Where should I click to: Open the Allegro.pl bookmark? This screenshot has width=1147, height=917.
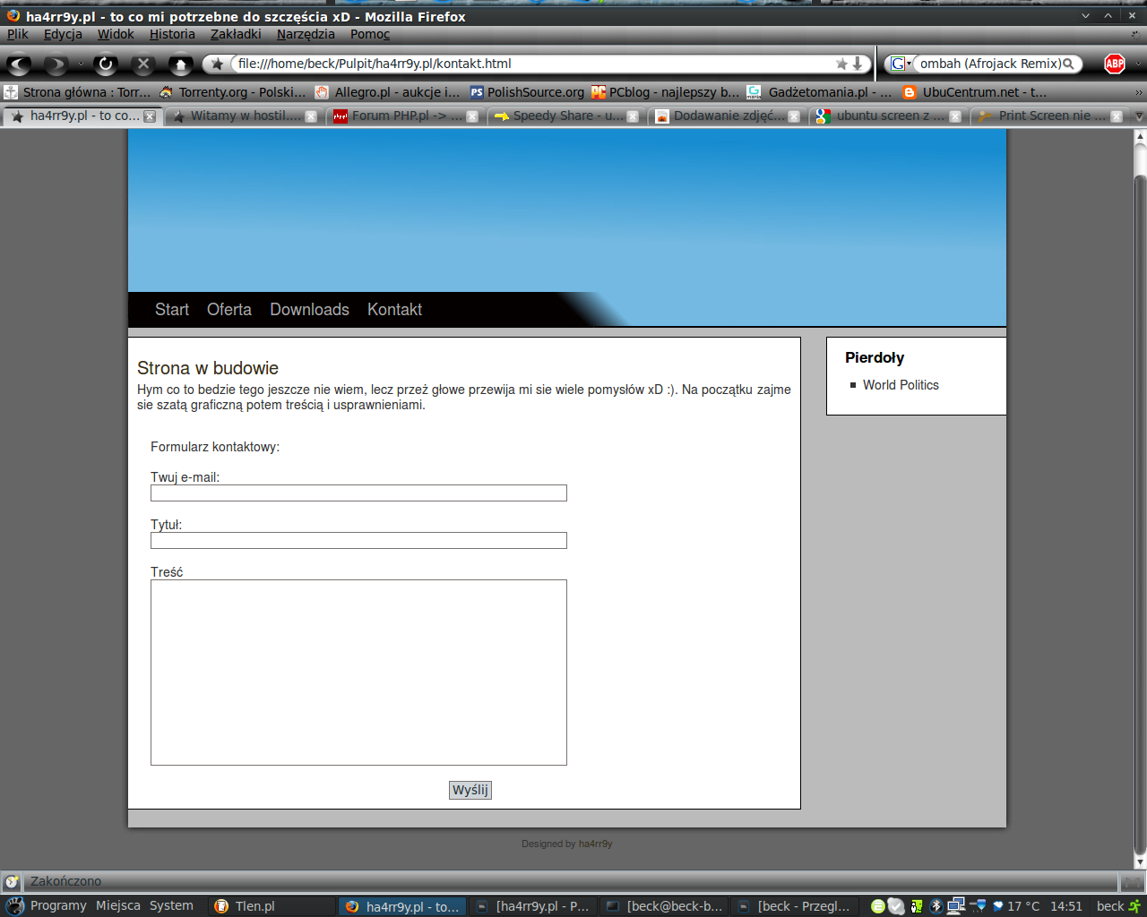click(387, 92)
